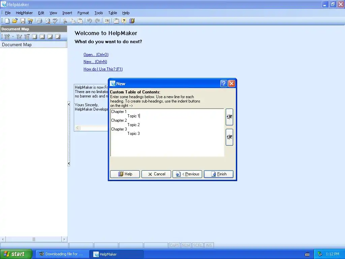
Task: Create a new document from the toolbar
Action: point(7,21)
